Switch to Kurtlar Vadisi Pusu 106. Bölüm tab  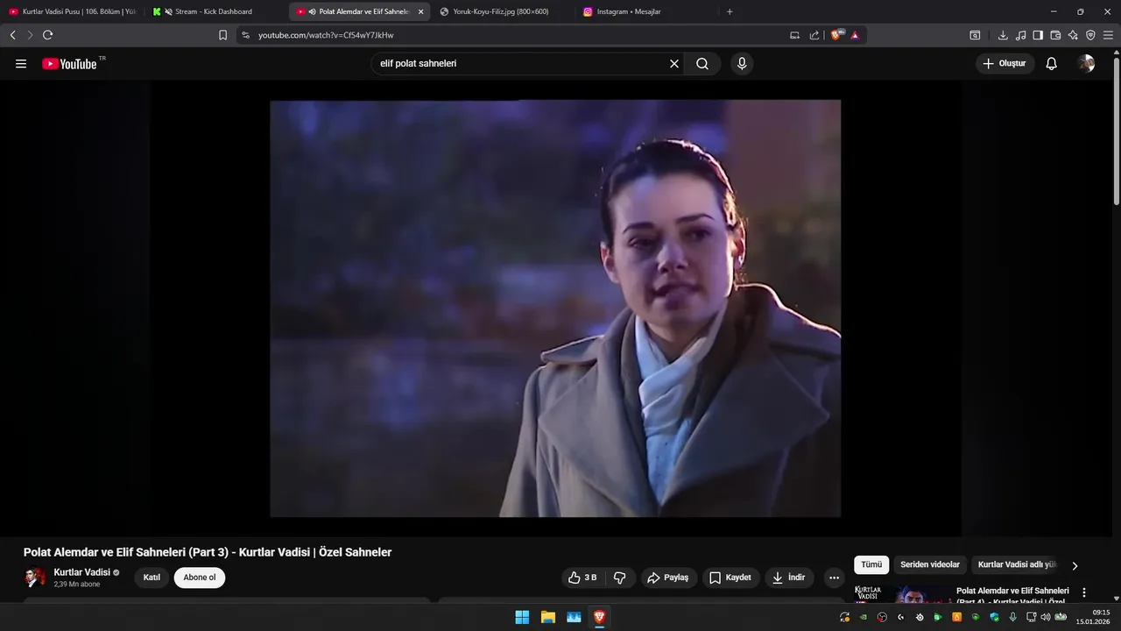click(x=74, y=11)
